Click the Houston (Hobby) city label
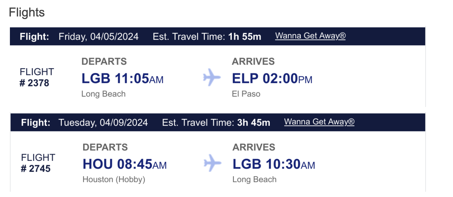453x197 pixels. pyautogui.click(x=114, y=180)
